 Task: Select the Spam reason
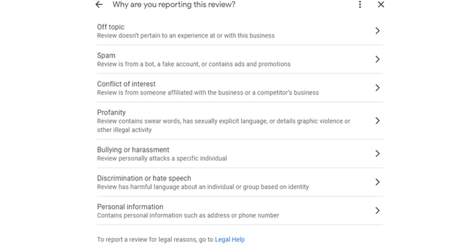240,59
